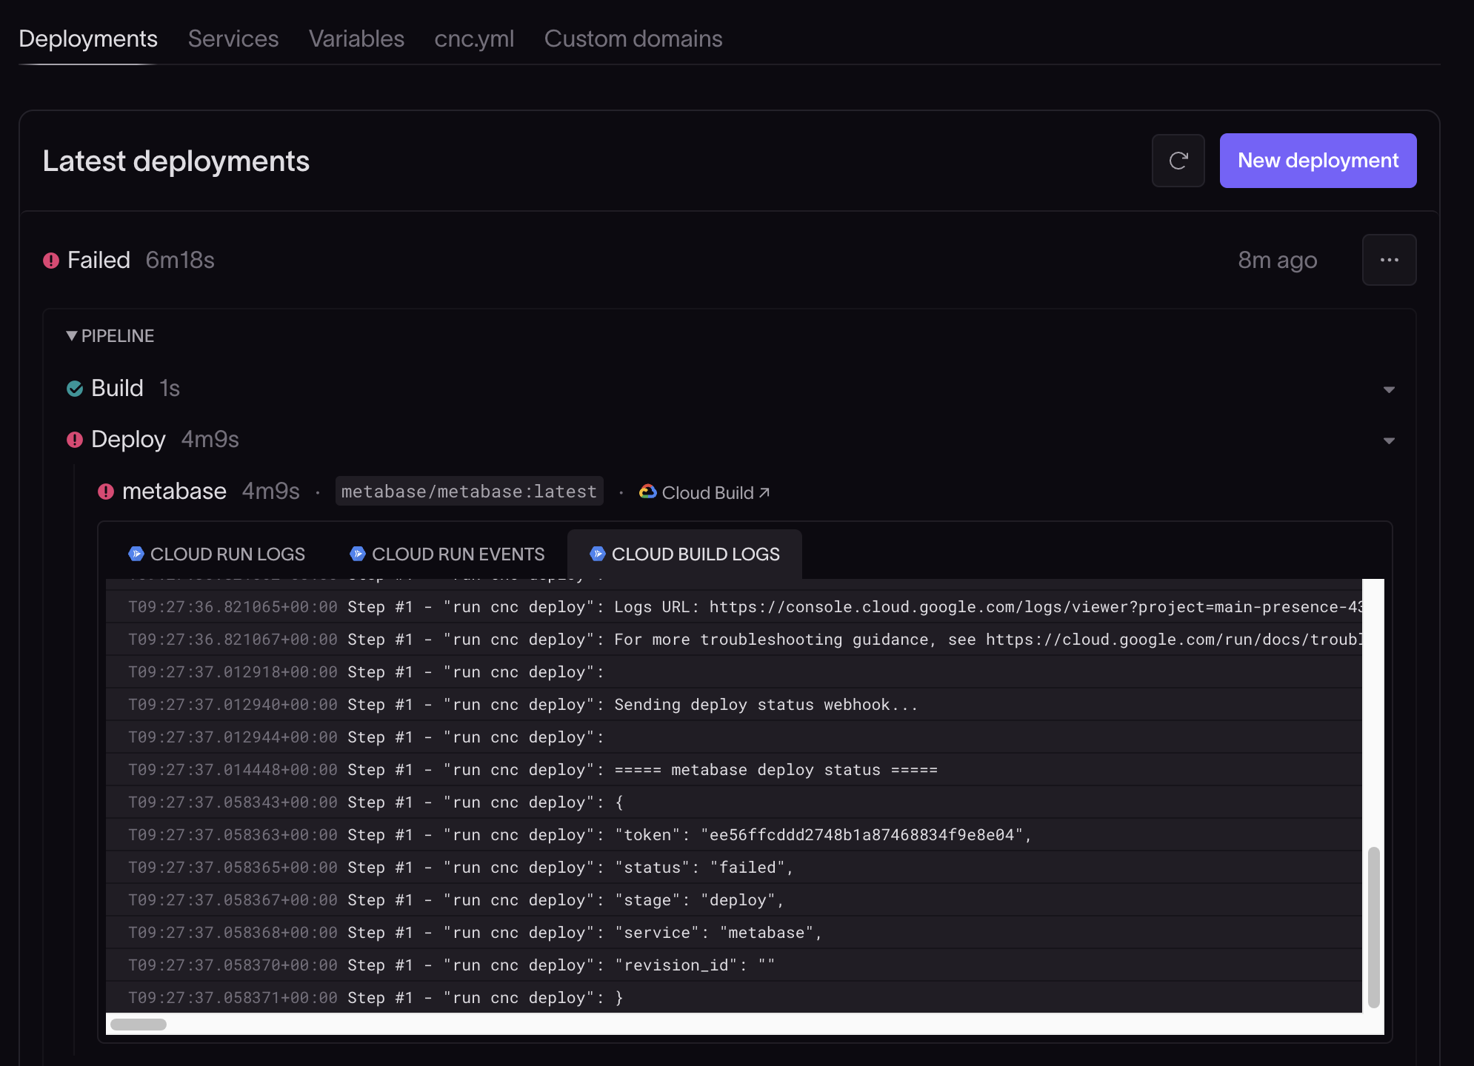Viewport: 1474px width, 1066px height.
Task: Click the three-dot overflow menu icon
Action: (x=1390, y=260)
